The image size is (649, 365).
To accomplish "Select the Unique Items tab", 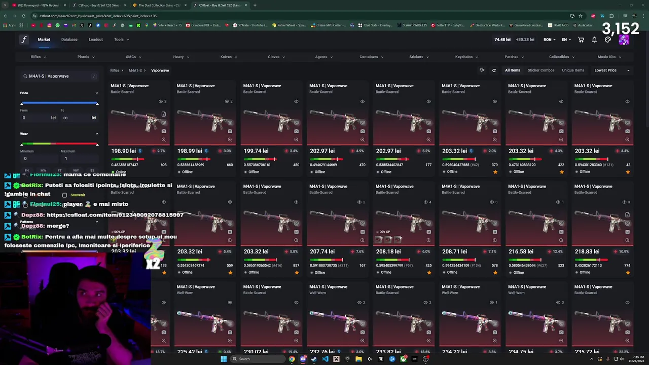I will (573, 70).
